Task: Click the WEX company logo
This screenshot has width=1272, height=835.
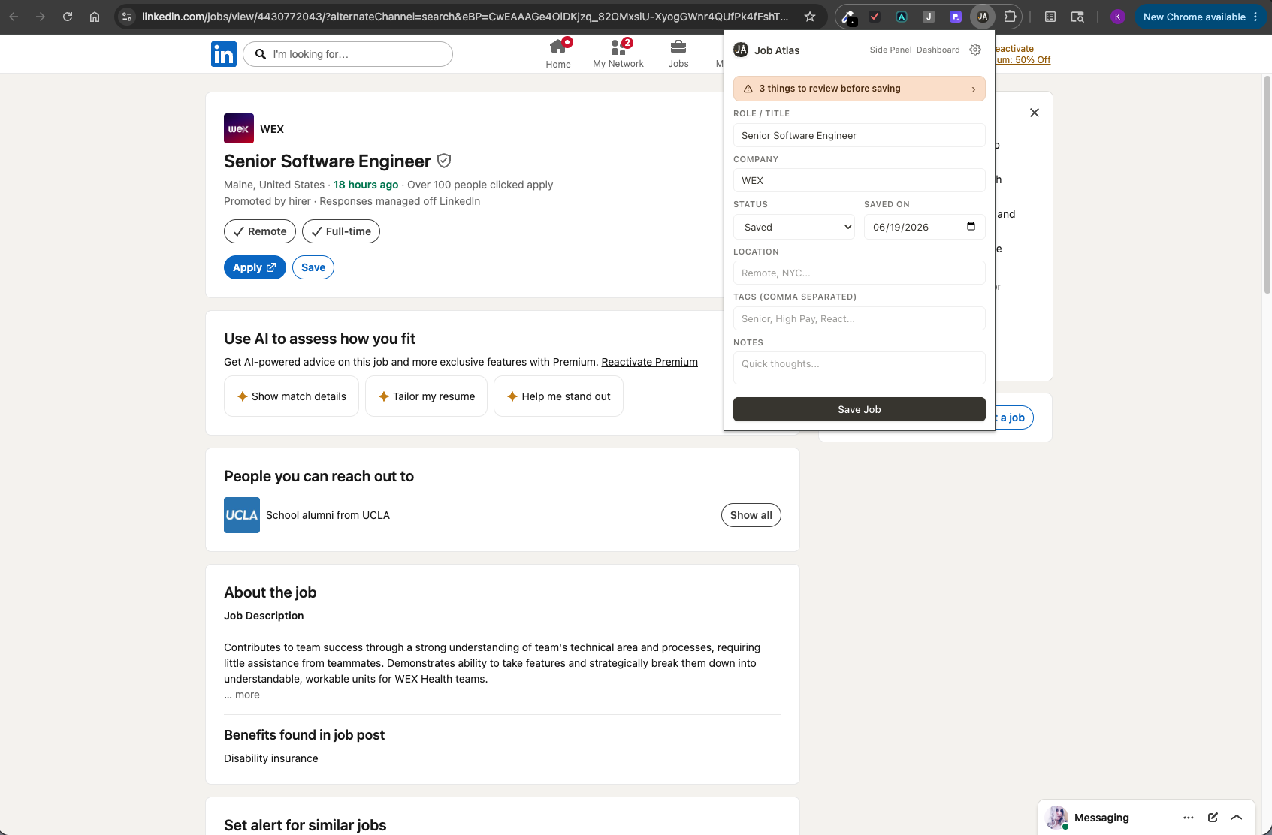Action: click(x=239, y=128)
